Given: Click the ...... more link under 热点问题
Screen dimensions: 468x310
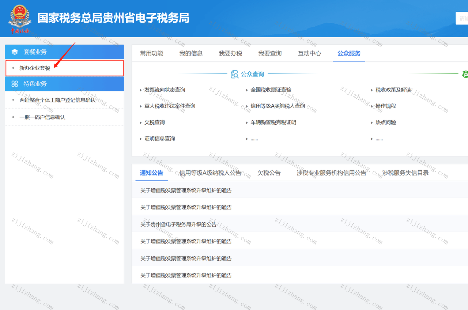Looking at the screenshot, I should 379,139.
